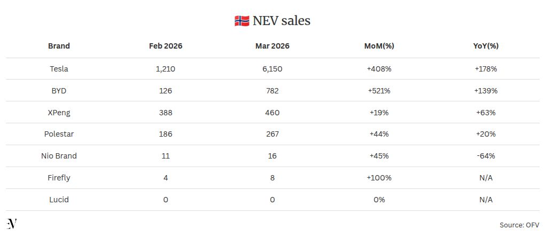Select Firefly's +100% MoM value

(x=379, y=178)
